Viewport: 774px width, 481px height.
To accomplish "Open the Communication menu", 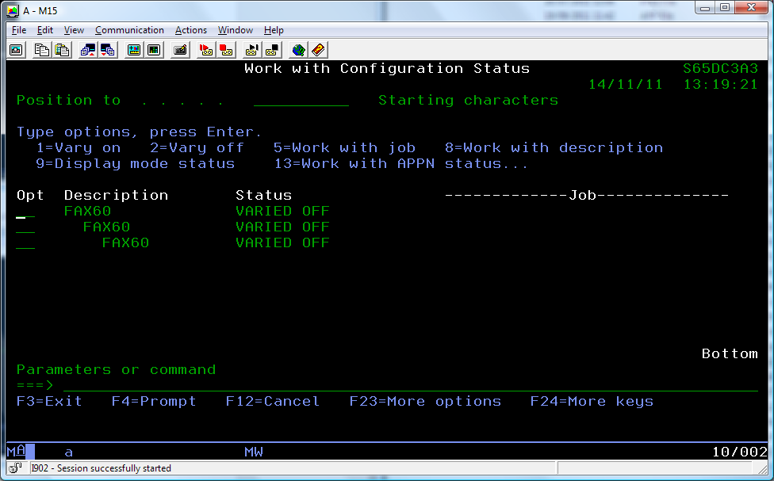I will pos(129,30).
